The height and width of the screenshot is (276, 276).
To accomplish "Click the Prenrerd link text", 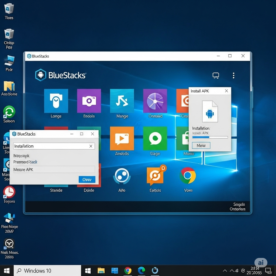I will click(x=25, y=162).
